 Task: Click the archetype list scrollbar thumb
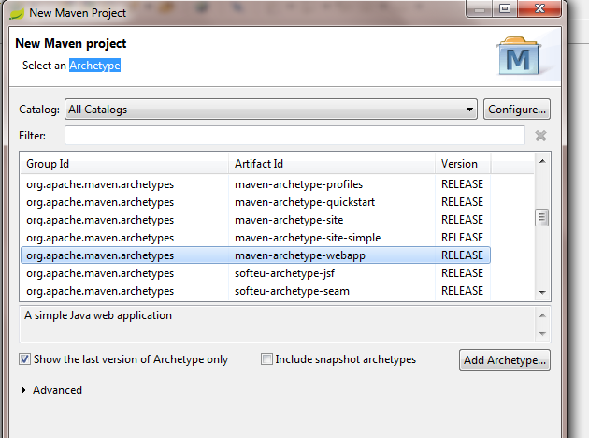coord(541,217)
